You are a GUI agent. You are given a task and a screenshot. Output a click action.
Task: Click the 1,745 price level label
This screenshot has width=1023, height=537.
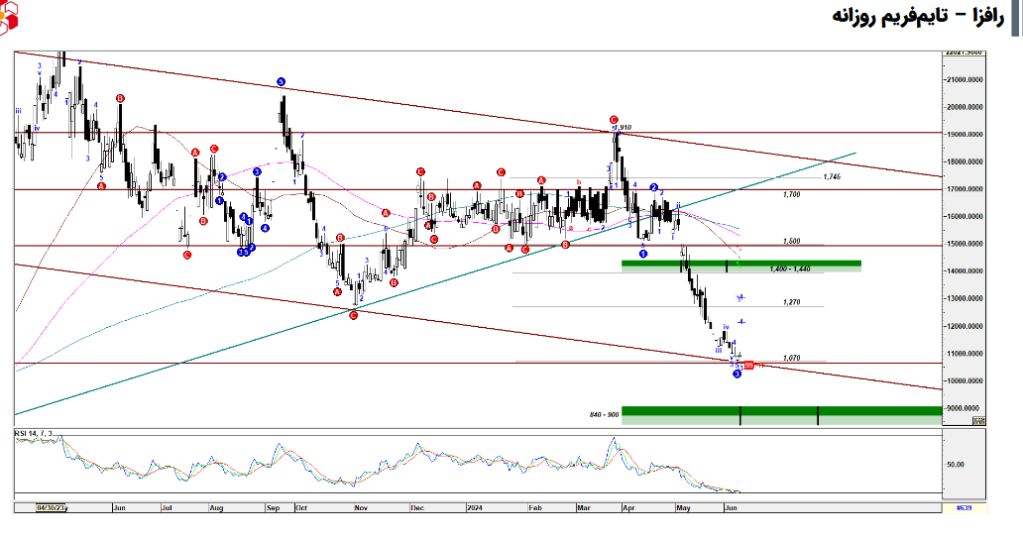pos(831,176)
